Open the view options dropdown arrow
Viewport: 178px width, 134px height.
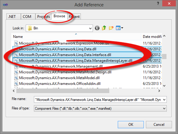122,28
